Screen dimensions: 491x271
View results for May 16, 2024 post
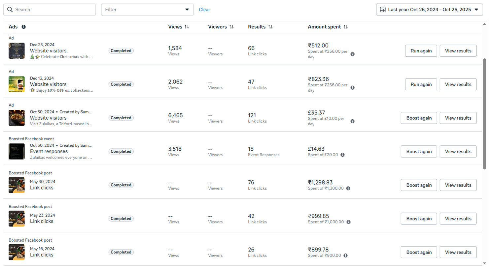(x=458, y=252)
